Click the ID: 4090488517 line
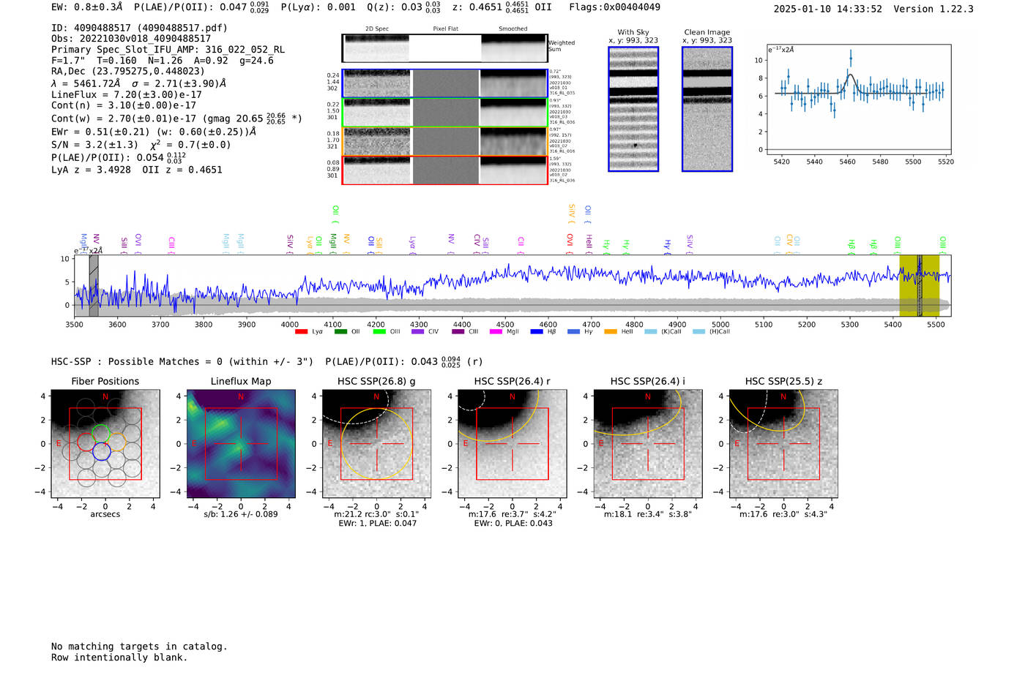Image resolution: width=1025 pixels, height=697 pixels. coord(139,28)
